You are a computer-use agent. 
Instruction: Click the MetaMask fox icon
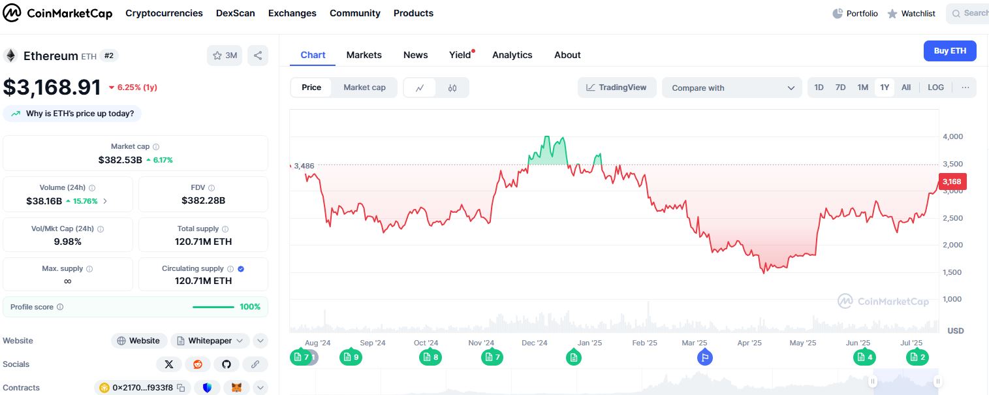click(x=237, y=388)
